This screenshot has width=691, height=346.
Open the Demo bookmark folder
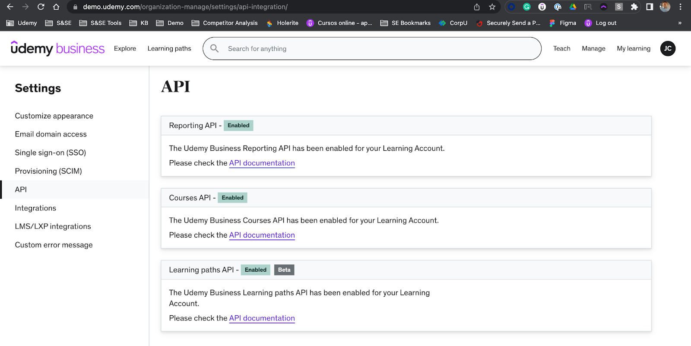pyautogui.click(x=170, y=23)
